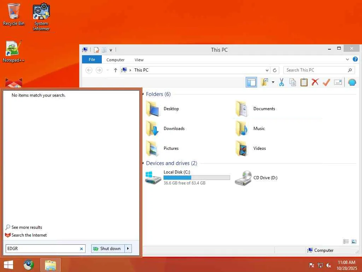
Task: Switch to large thumbnails view icon
Action: point(354,242)
